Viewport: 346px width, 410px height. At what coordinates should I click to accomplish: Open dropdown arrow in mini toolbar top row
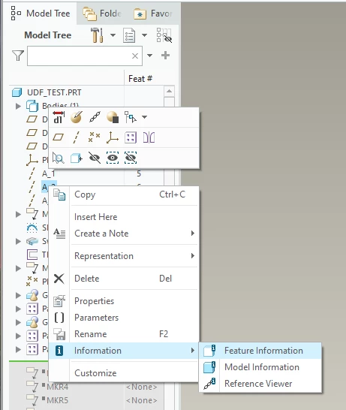[x=144, y=117]
